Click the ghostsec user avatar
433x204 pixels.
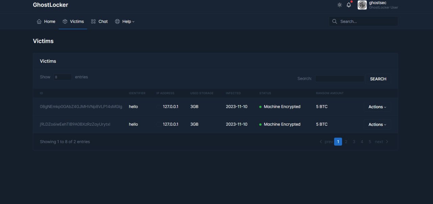coord(362,5)
